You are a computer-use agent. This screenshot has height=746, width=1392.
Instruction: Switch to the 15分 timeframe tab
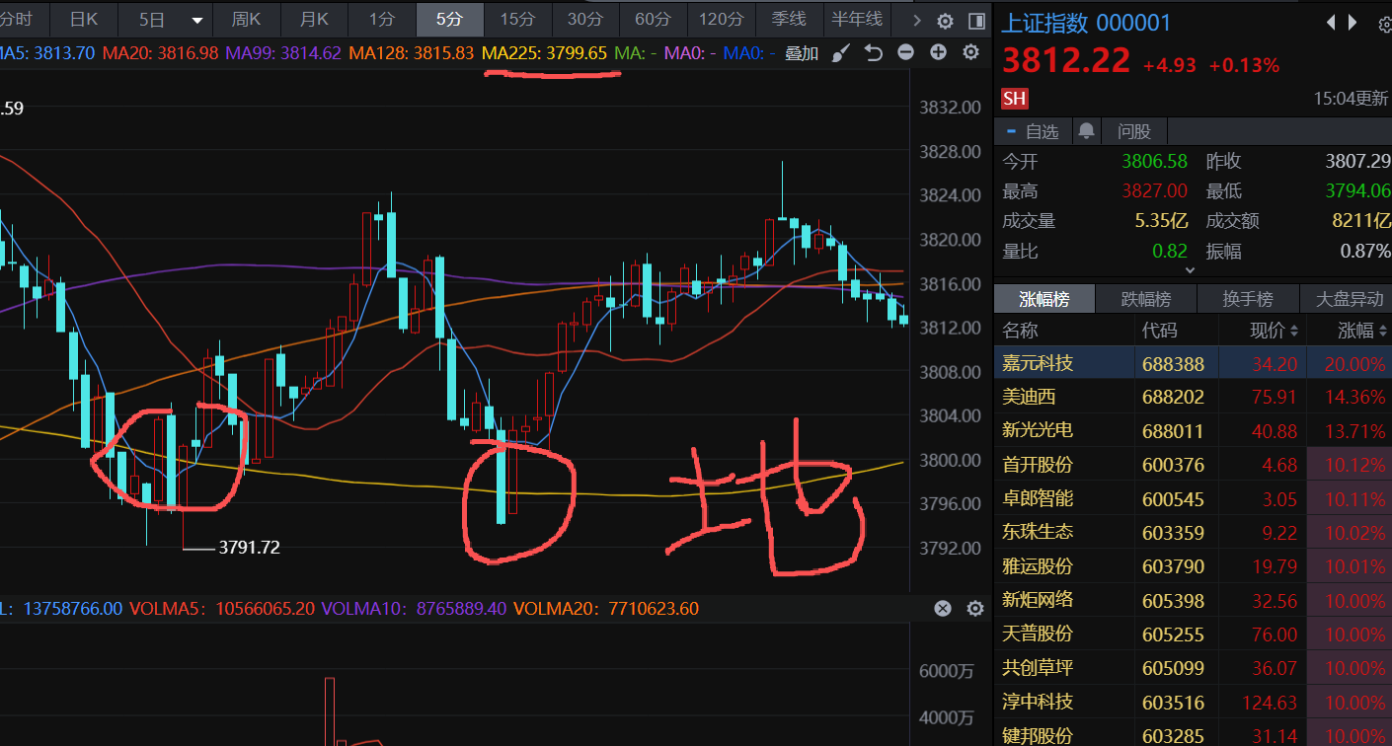pos(517,19)
